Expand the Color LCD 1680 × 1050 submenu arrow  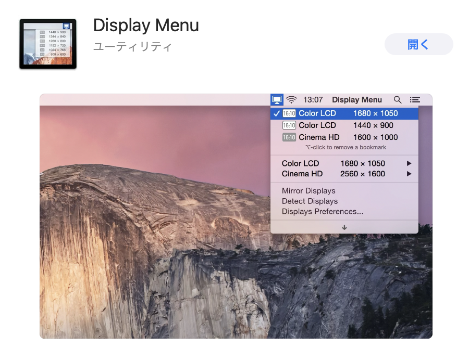click(410, 163)
